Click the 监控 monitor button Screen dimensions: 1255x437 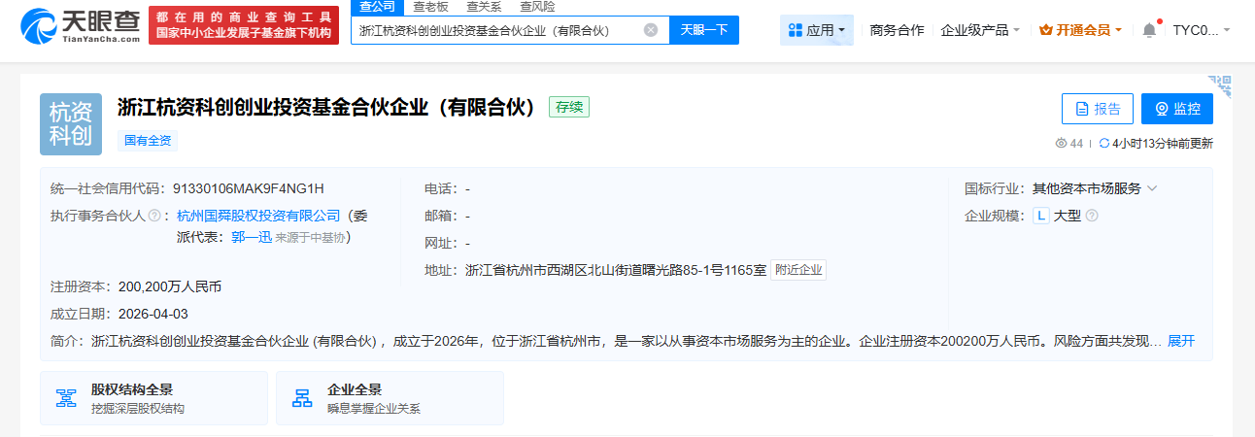click(1176, 109)
